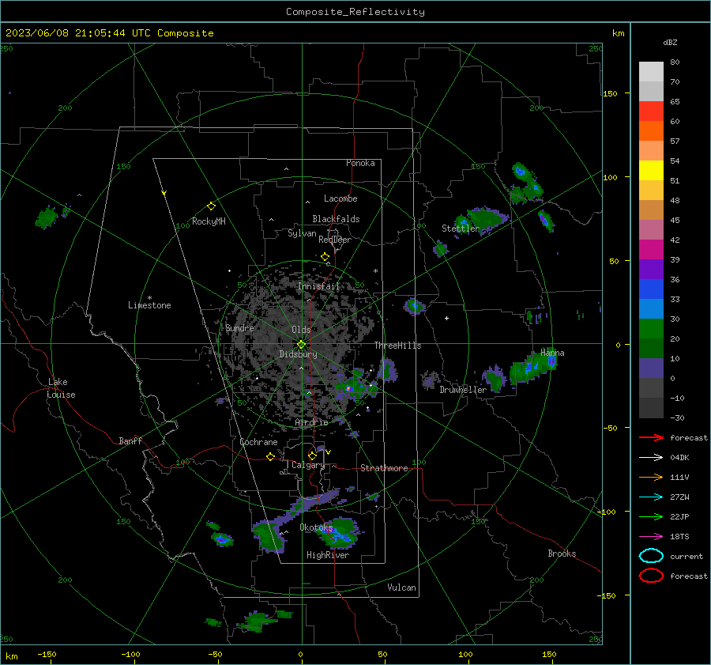Click the RockyMH label
This screenshot has width=711, height=665.
209,221
